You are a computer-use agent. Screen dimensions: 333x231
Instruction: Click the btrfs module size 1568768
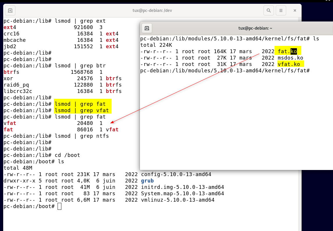[x=82, y=72]
